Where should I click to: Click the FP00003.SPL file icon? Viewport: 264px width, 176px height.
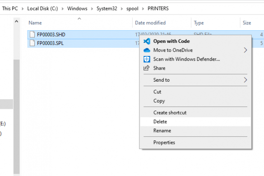tap(32, 43)
